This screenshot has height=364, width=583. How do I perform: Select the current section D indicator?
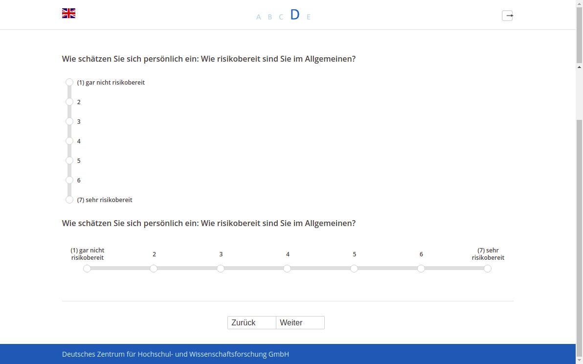295,15
